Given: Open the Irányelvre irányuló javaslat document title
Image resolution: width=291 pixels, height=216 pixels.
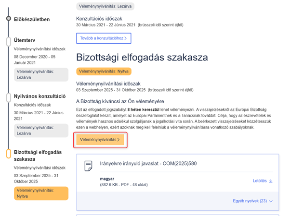Looking at the screenshot, I should click(151, 164).
